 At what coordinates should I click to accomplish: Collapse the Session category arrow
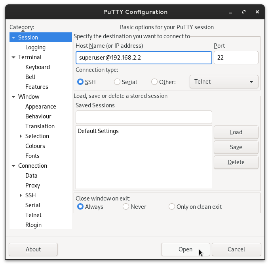[13, 37]
